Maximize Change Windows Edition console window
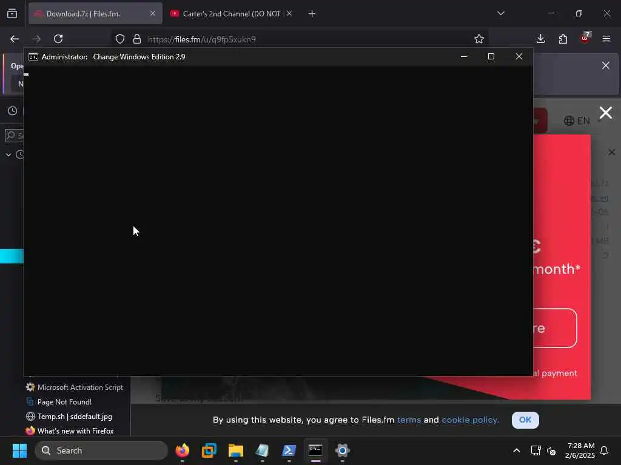The image size is (621, 465). click(x=491, y=56)
